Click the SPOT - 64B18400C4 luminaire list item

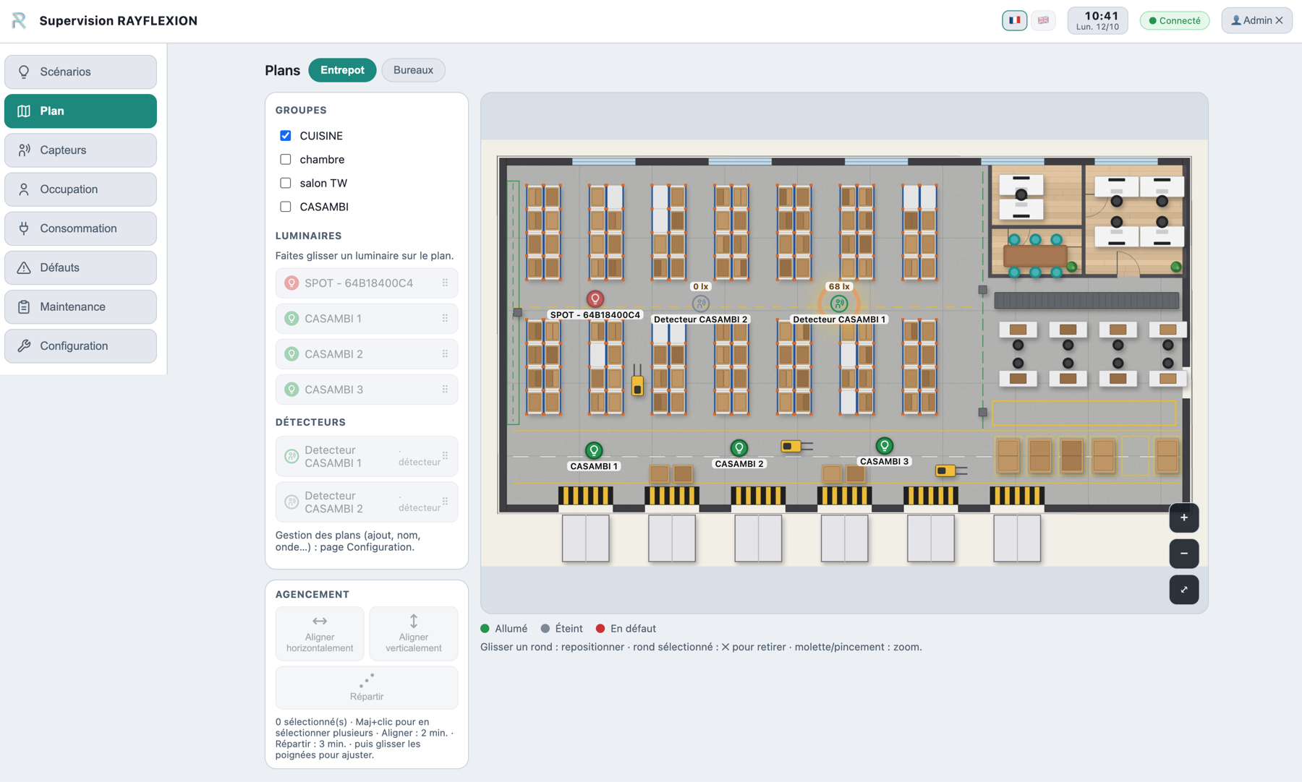tap(367, 283)
